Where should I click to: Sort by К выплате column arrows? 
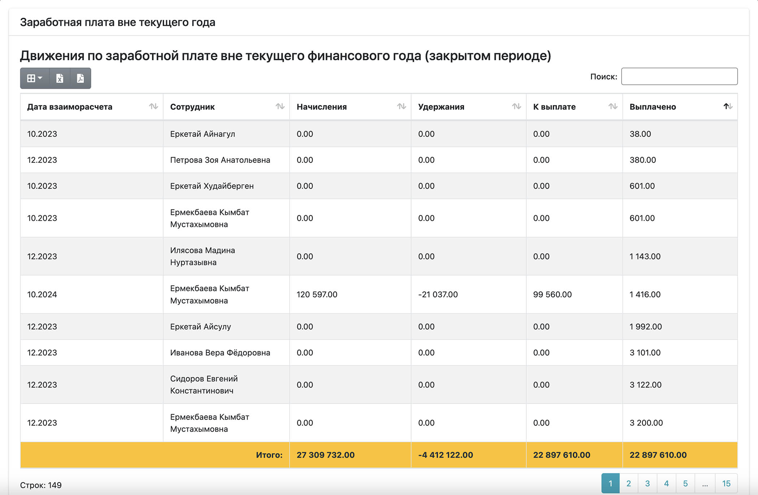pos(613,107)
